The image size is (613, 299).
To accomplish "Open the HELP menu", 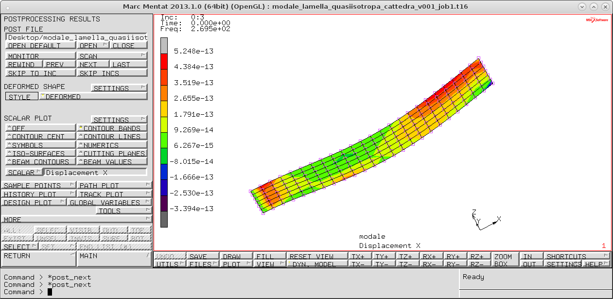I will click(596, 264).
